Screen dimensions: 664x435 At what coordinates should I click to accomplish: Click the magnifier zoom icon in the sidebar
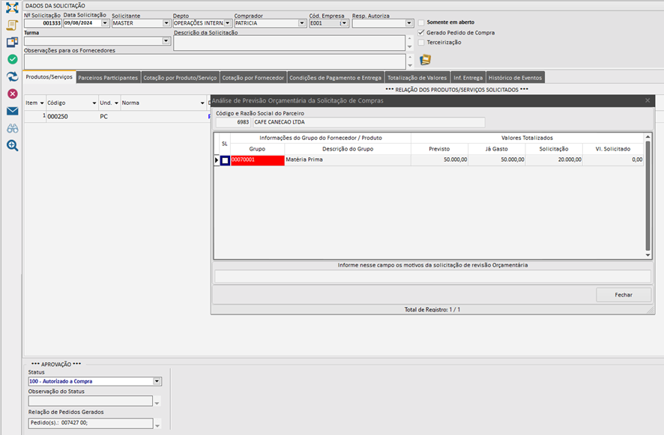click(x=12, y=145)
